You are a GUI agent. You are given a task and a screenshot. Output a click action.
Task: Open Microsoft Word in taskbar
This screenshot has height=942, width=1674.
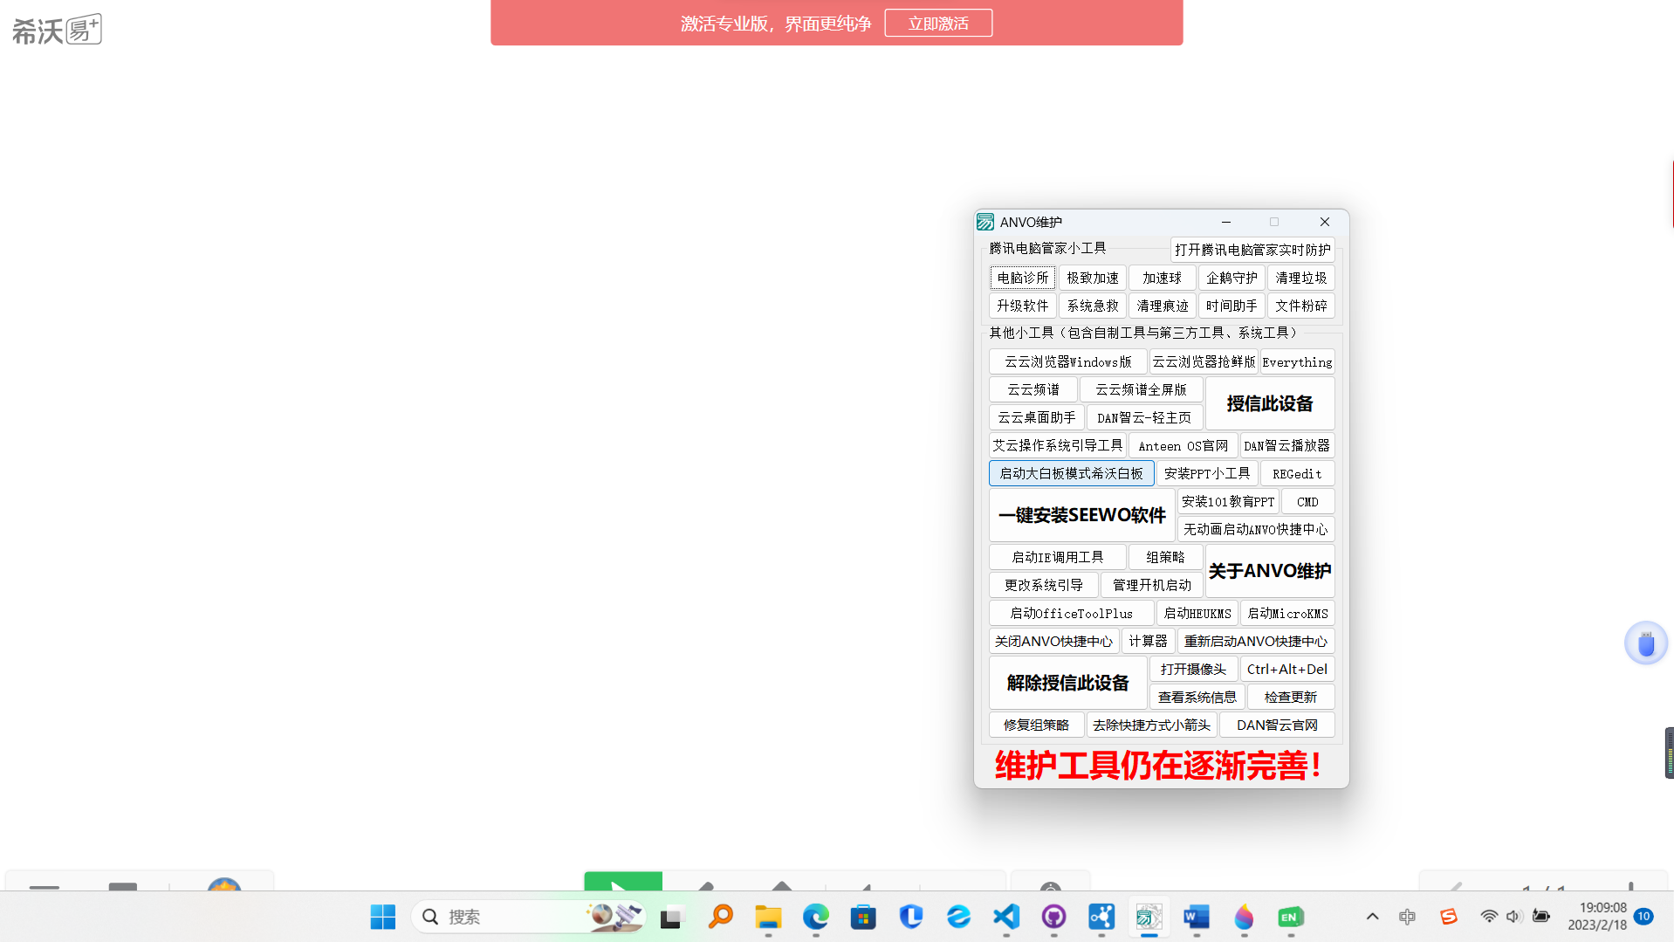point(1197,917)
